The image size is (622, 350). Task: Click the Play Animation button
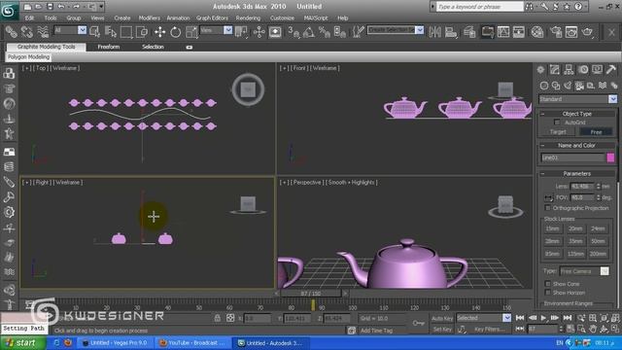pos(544,318)
